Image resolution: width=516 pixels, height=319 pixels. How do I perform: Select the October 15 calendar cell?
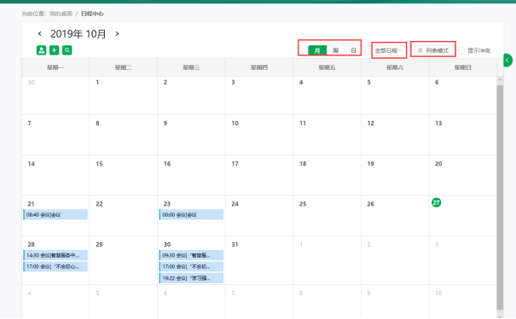[123, 176]
